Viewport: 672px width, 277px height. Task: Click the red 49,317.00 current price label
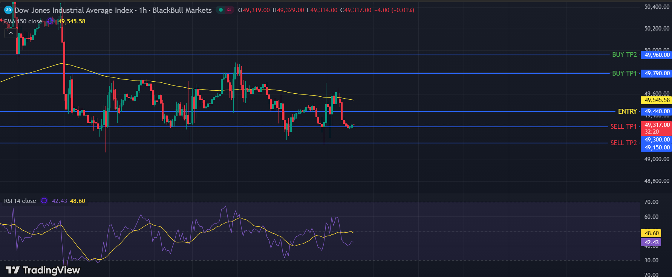coord(657,125)
